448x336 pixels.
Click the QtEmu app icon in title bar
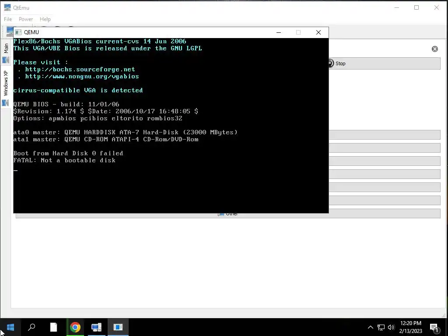pyautogui.click(x=7, y=8)
